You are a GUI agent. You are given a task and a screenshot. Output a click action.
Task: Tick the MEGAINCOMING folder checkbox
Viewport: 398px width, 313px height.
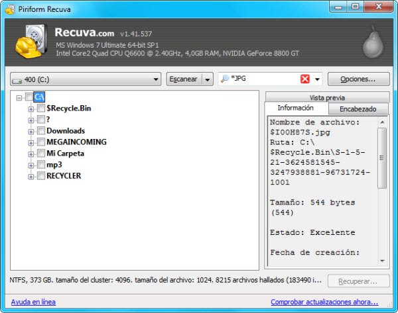[41, 142]
